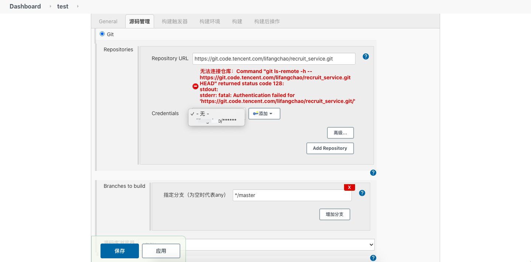Select the Git radio button

pos(102,34)
